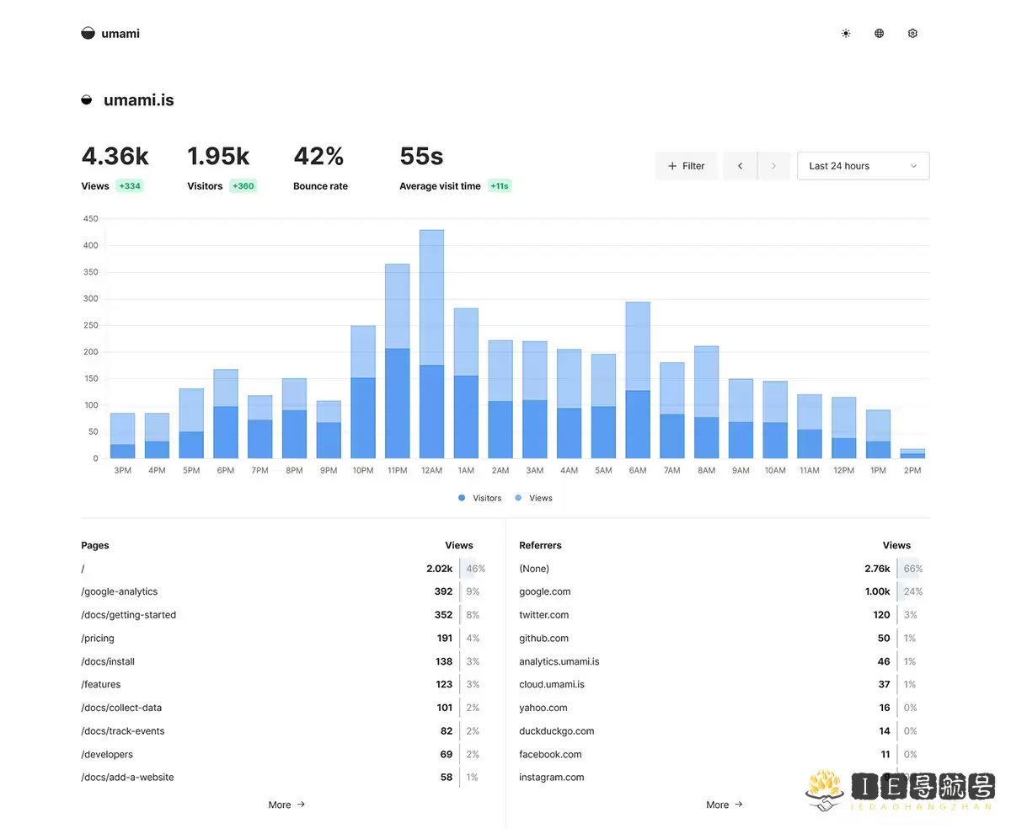Click the Filter button

687,166
